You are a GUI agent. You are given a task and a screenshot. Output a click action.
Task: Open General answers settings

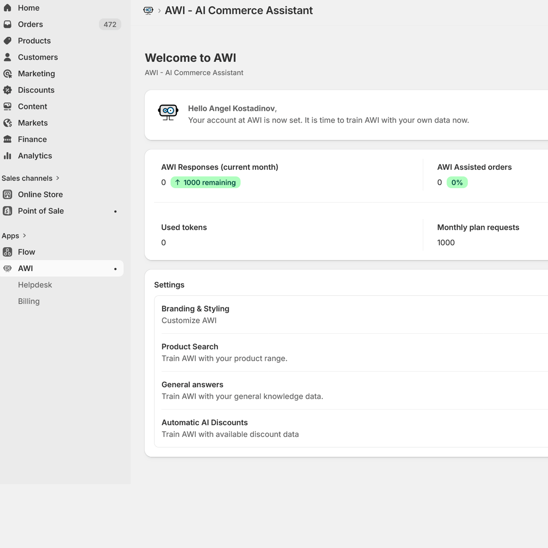351,391
